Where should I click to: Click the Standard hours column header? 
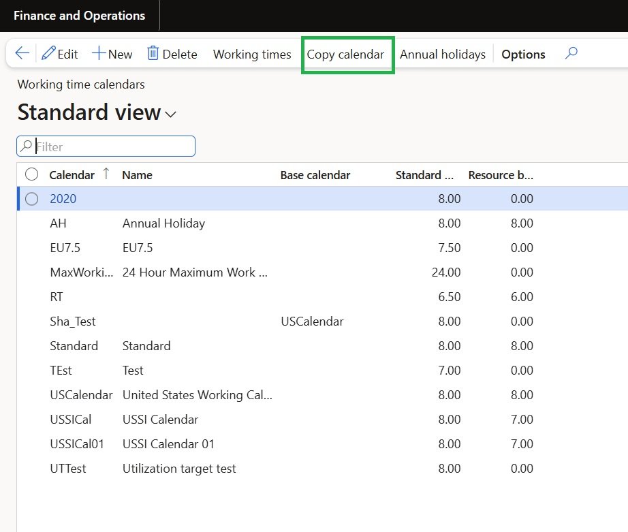coord(424,175)
